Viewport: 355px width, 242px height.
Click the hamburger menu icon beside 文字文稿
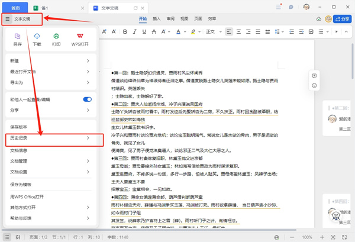coord(7,19)
